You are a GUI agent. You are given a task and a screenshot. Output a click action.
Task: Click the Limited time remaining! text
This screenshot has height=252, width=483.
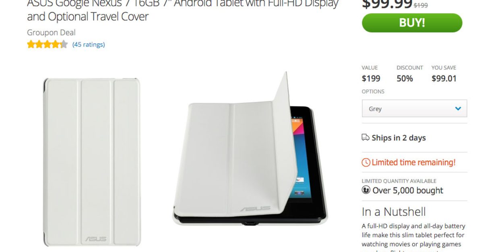414,163
